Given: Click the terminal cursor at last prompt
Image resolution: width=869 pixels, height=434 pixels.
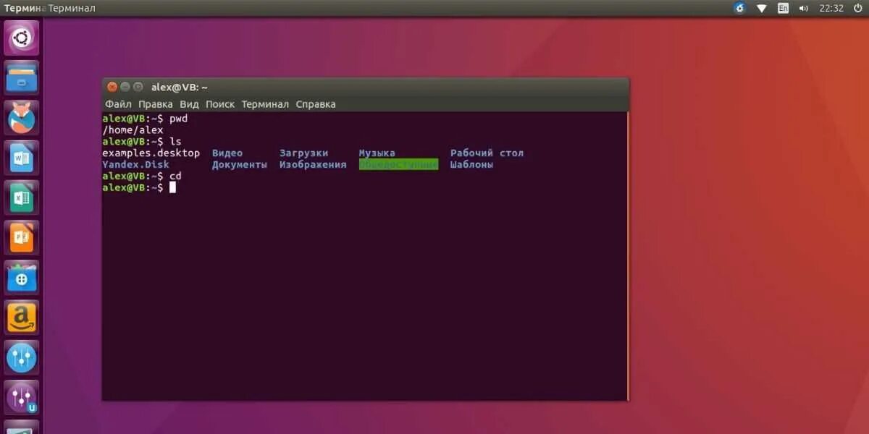Looking at the screenshot, I should coord(172,187).
